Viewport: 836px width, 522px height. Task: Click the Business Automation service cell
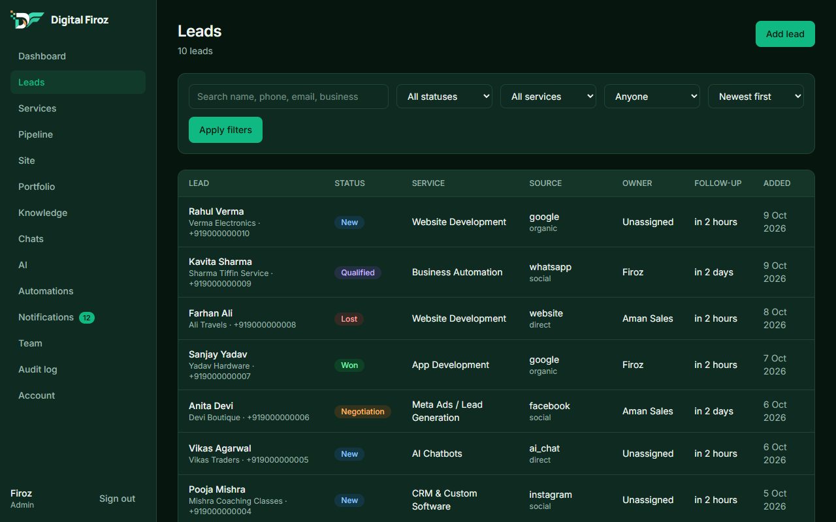pyautogui.click(x=457, y=272)
